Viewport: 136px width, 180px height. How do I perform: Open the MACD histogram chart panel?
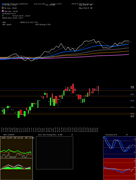pos(16,169)
